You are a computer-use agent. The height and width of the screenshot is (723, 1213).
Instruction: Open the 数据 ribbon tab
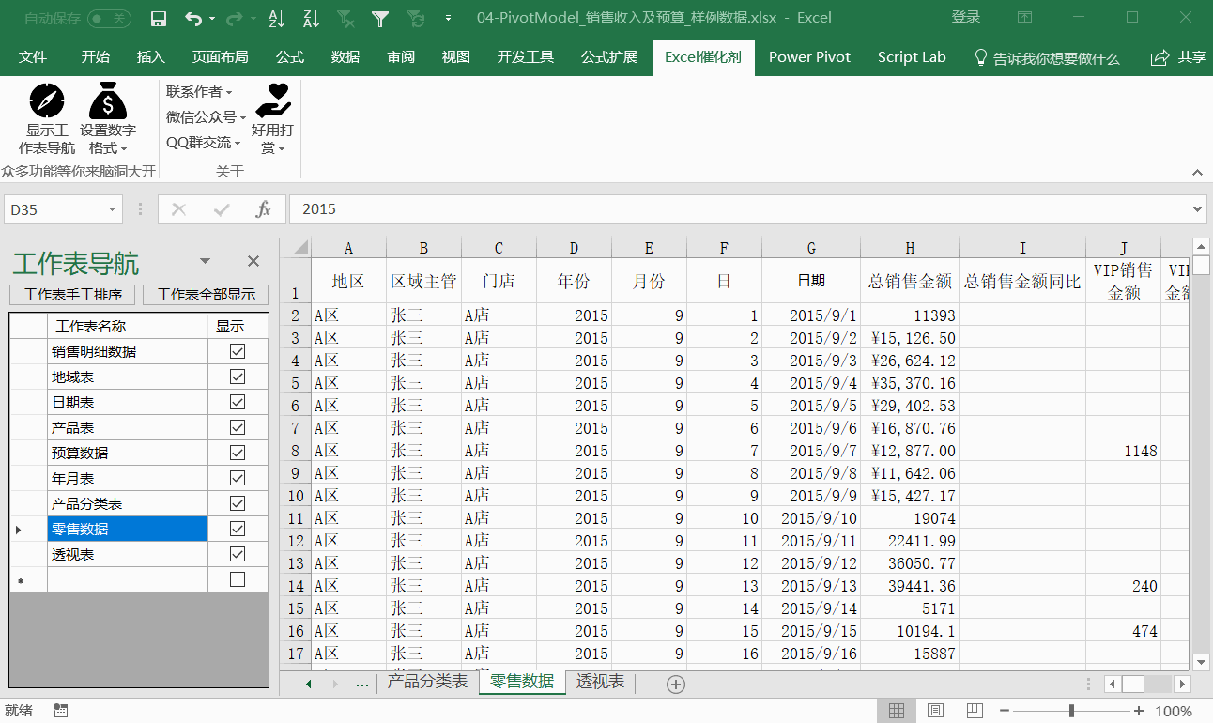click(345, 57)
